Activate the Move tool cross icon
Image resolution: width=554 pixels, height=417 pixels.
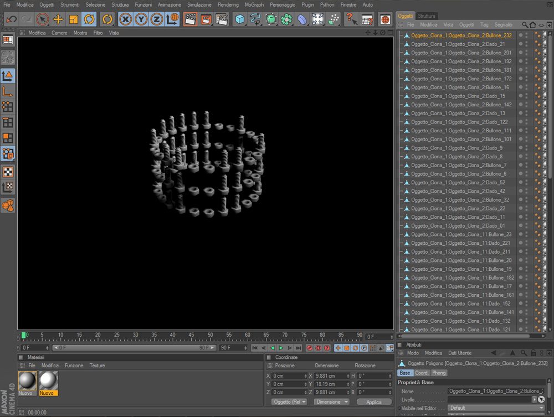click(x=58, y=19)
